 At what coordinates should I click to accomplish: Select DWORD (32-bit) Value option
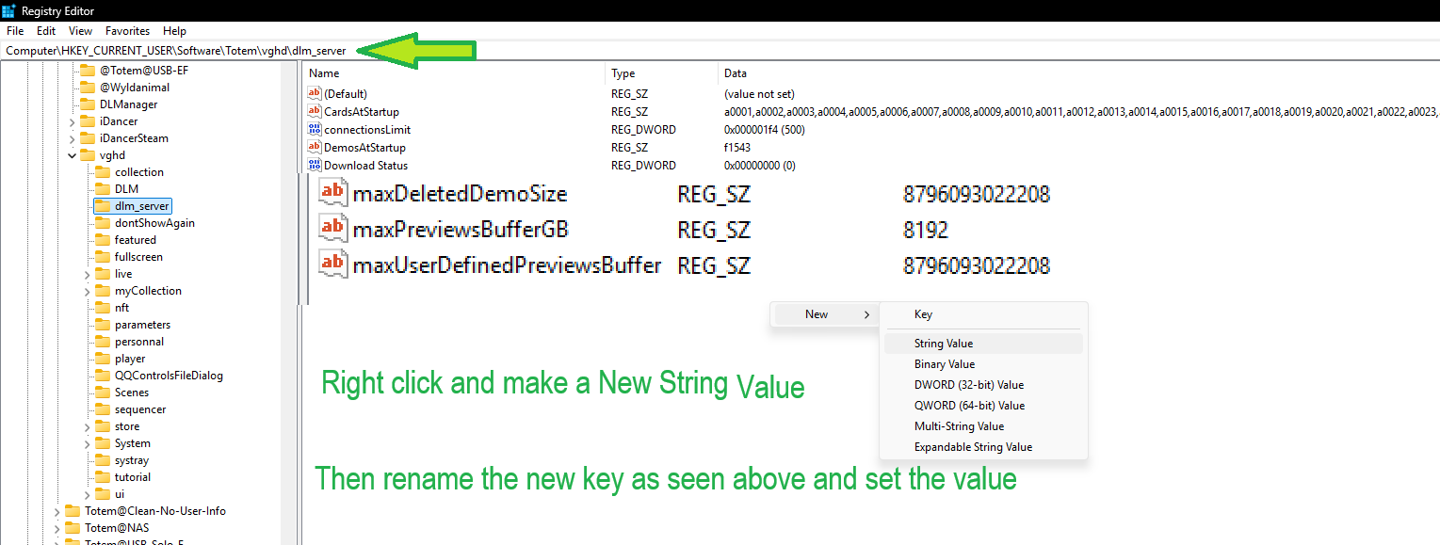click(x=968, y=385)
